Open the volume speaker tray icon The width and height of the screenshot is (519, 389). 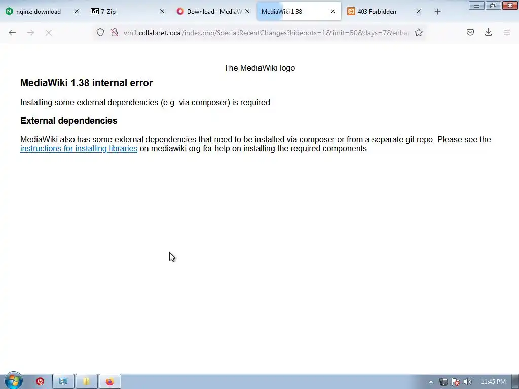point(468,382)
